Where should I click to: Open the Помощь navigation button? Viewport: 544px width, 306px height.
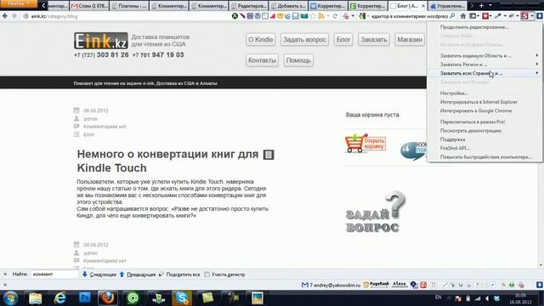pyautogui.click(x=298, y=60)
